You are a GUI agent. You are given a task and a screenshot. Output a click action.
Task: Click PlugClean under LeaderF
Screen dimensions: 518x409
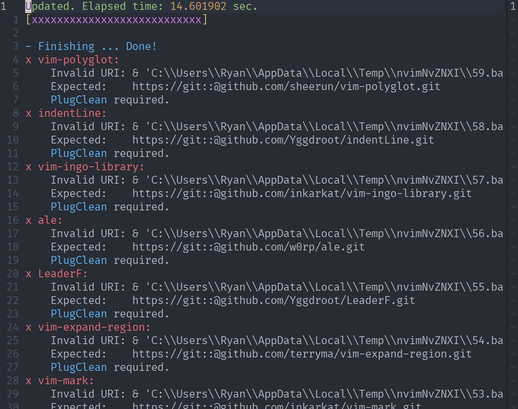coord(79,313)
